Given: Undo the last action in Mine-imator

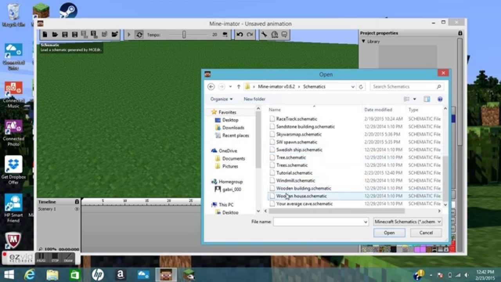Looking at the screenshot, I should [x=240, y=34].
